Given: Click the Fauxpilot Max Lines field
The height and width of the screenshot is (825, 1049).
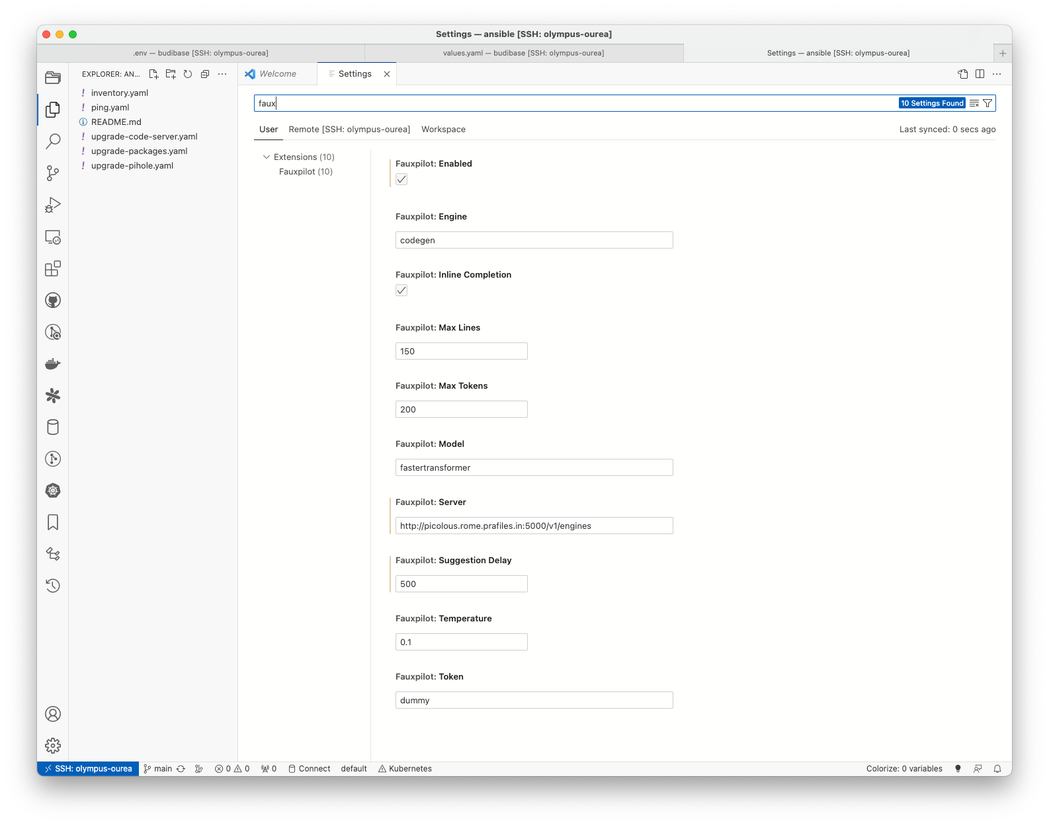Looking at the screenshot, I should point(462,351).
